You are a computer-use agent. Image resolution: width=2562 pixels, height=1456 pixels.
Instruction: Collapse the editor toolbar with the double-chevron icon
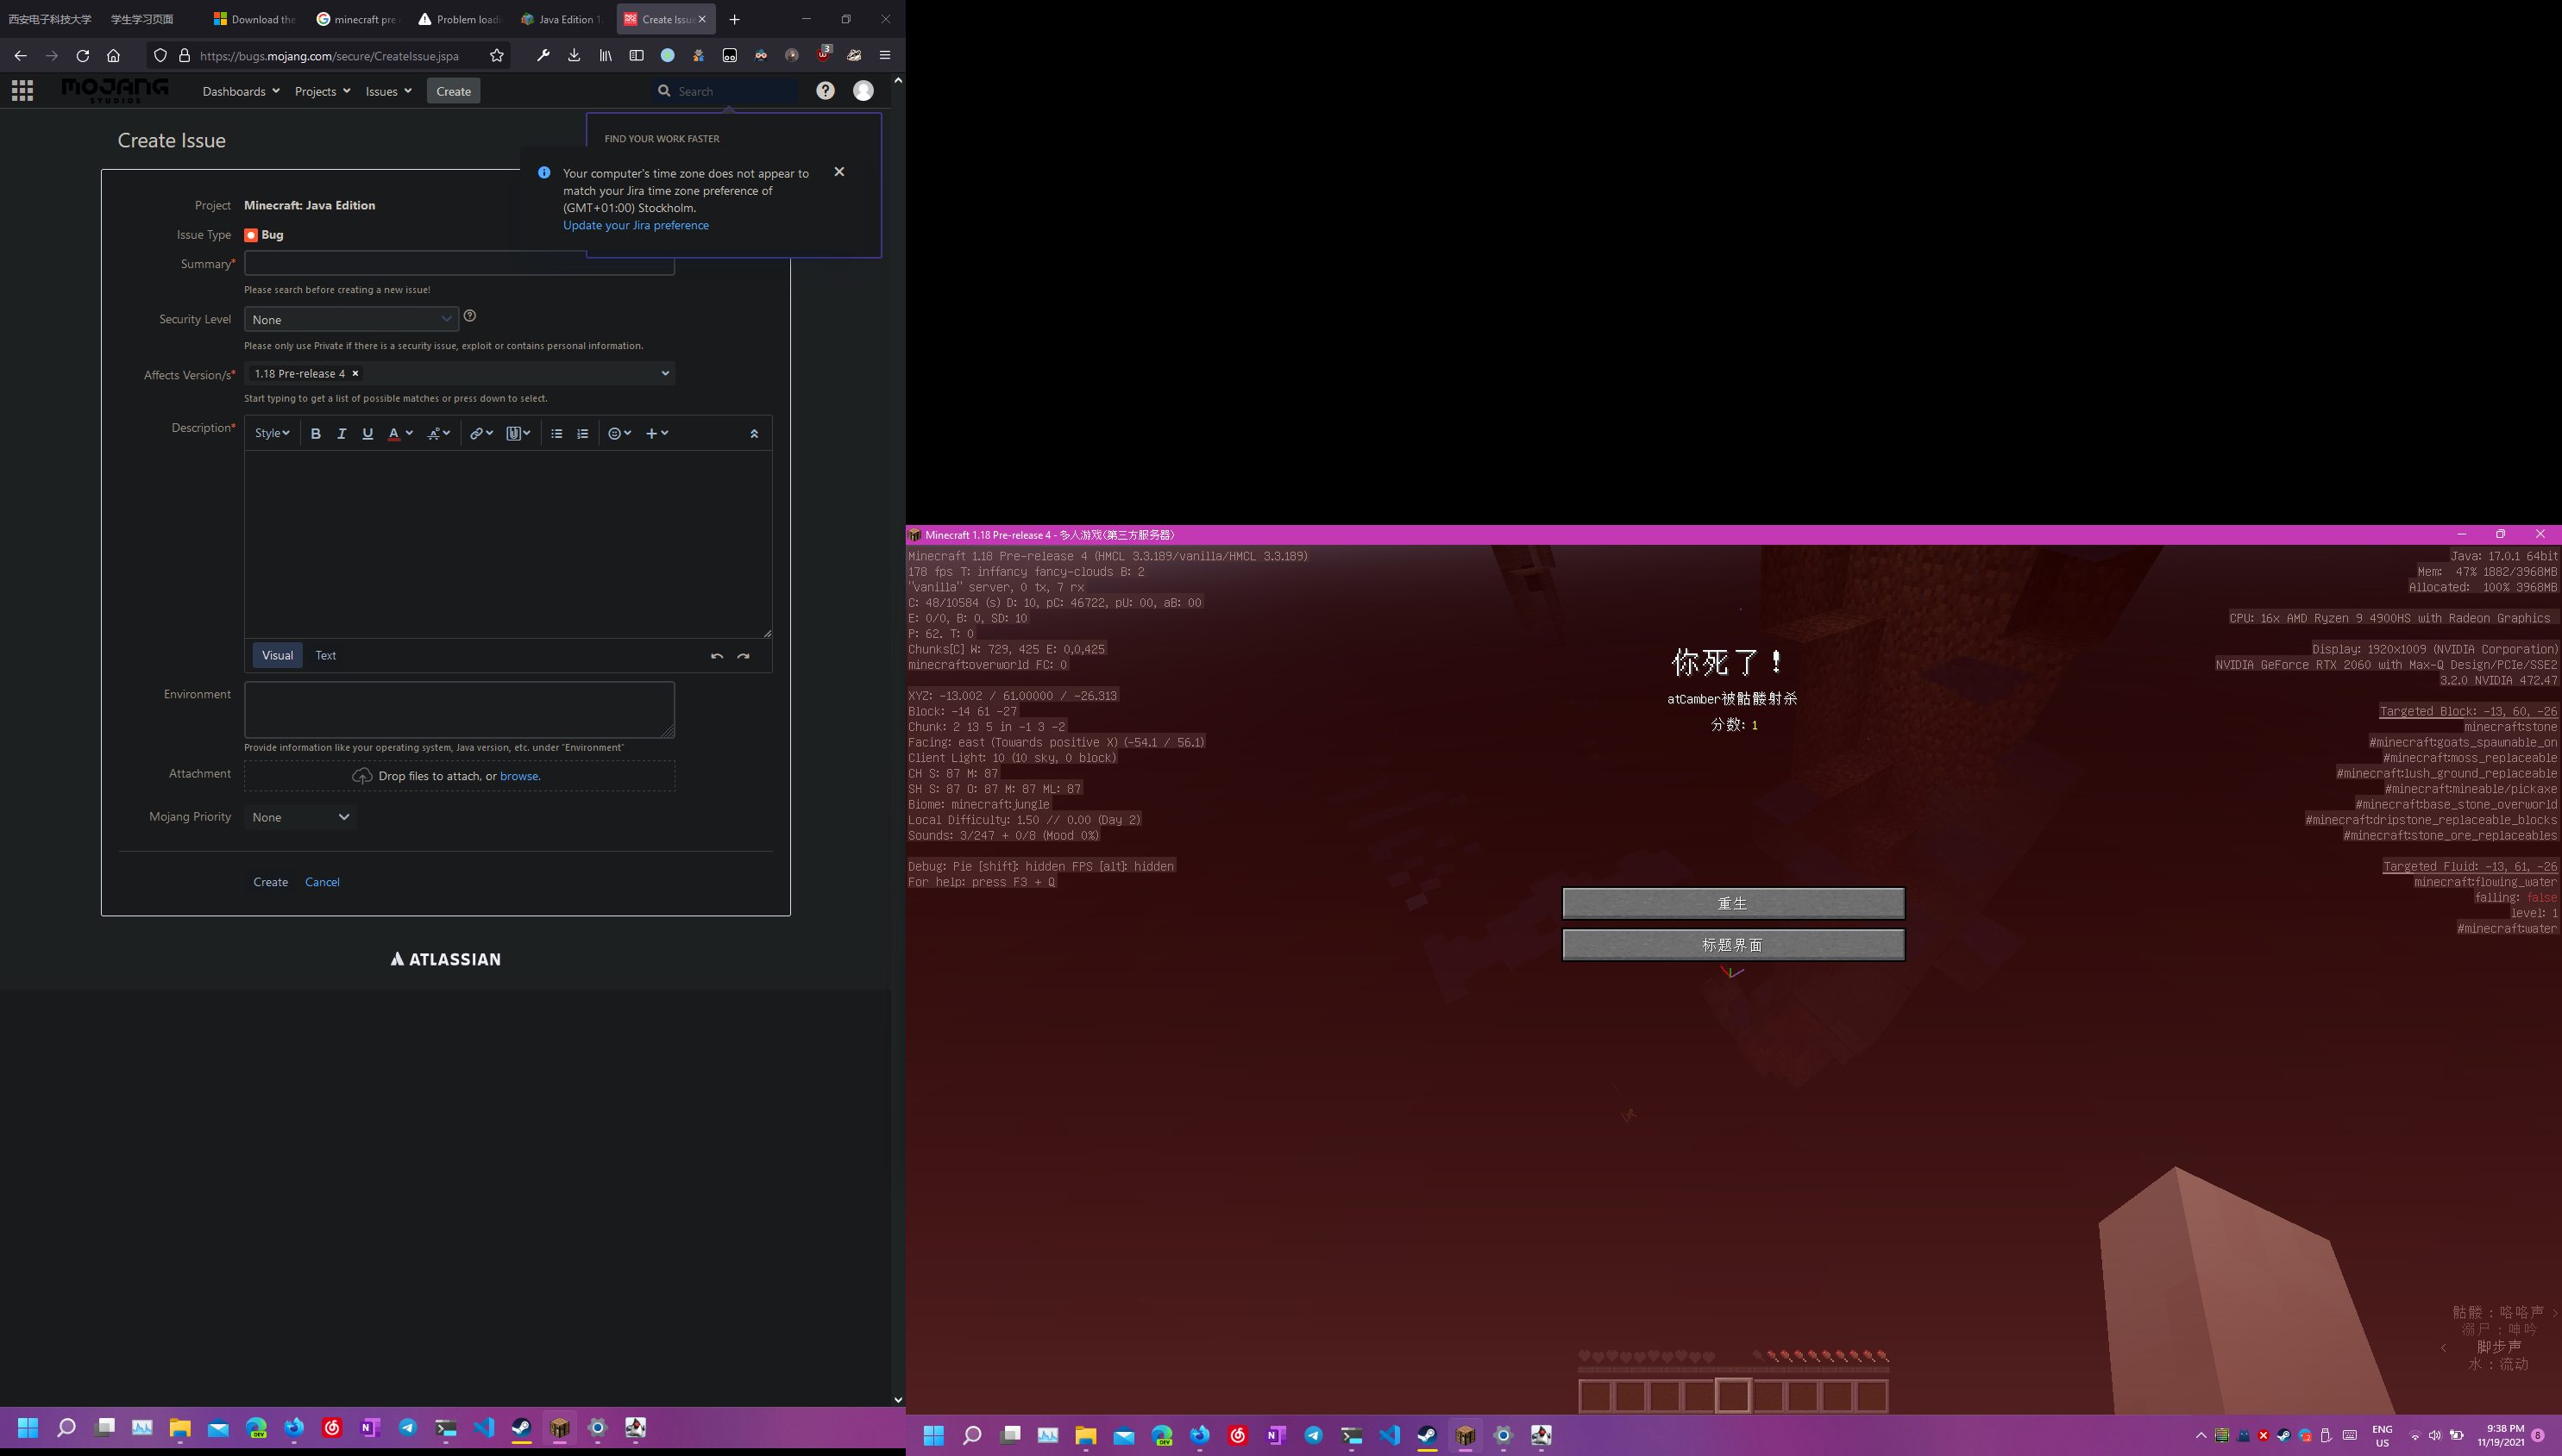(754, 433)
